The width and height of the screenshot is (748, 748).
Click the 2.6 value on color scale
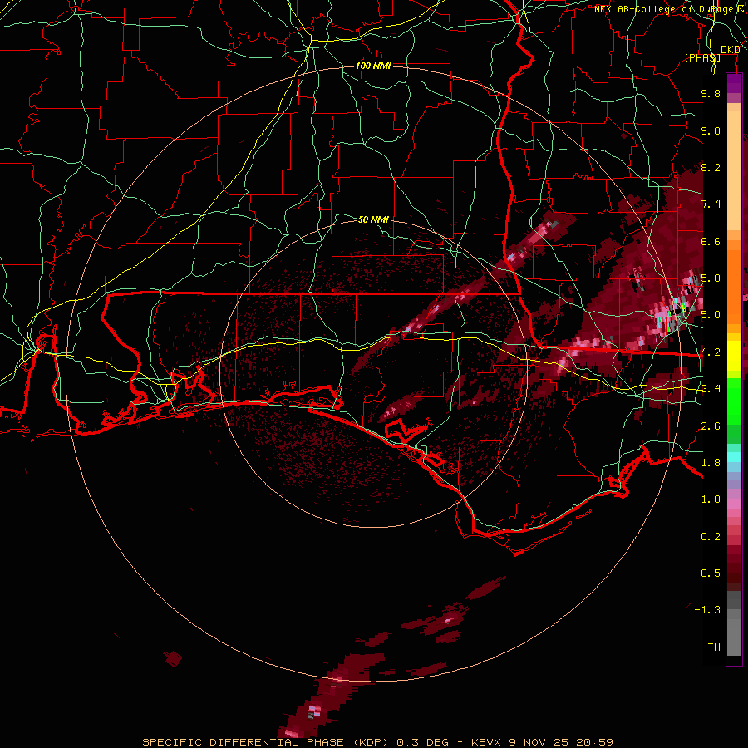click(711, 426)
